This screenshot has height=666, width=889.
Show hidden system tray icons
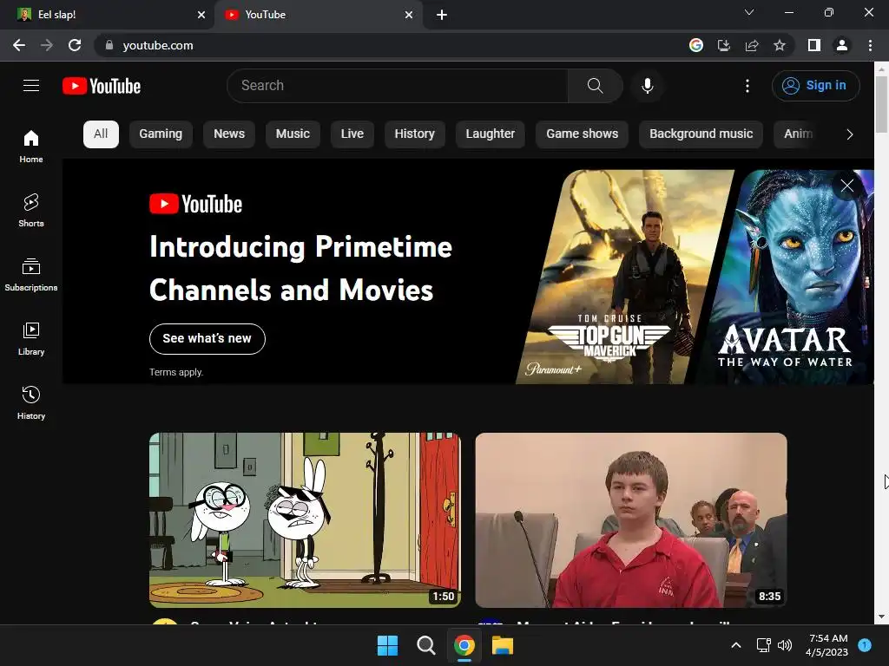736,645
